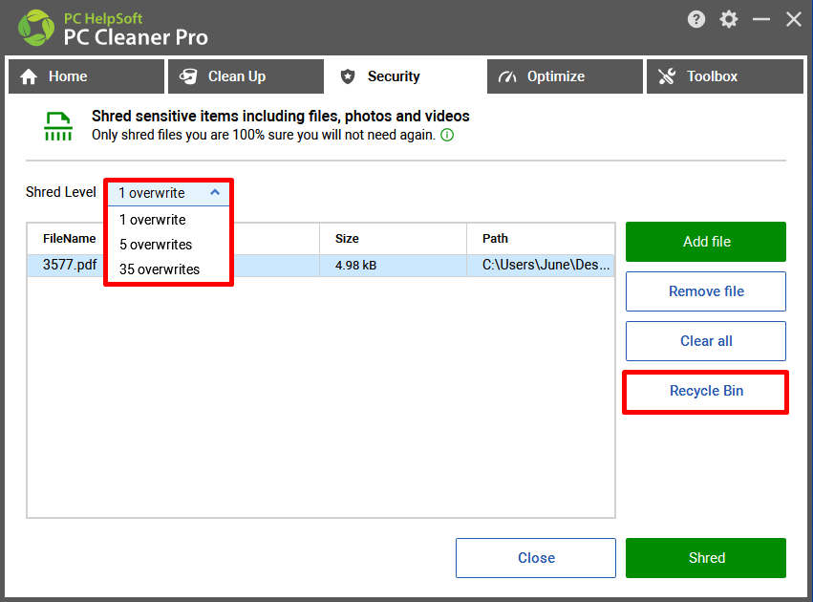Click the speedometer icon on Optimize tab
813x602 pixels.
tap(507, 76)
